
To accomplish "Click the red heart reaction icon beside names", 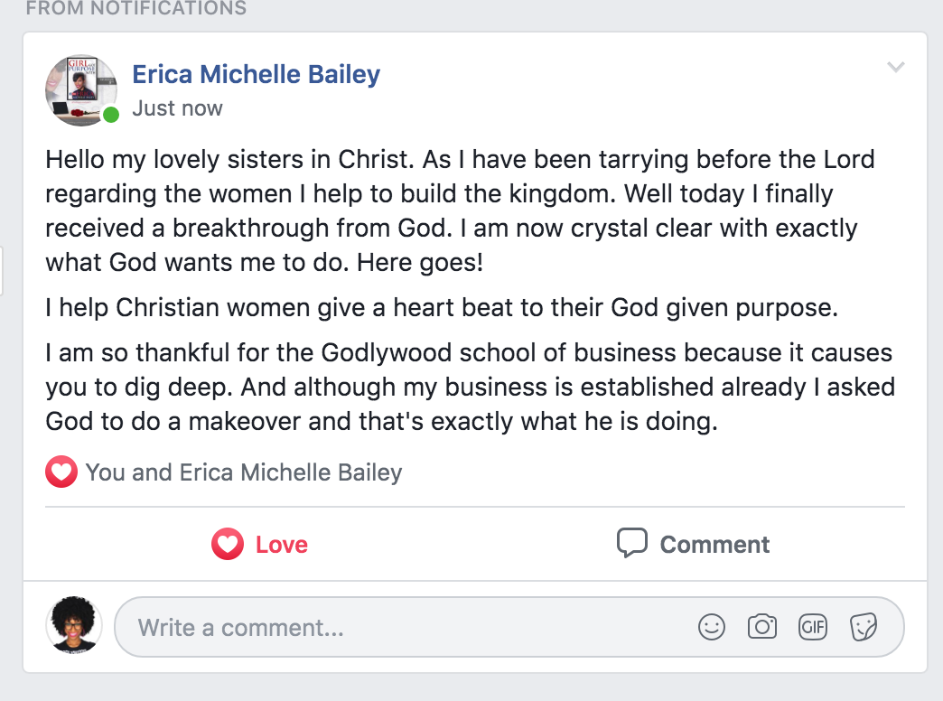I will point(61,472).
